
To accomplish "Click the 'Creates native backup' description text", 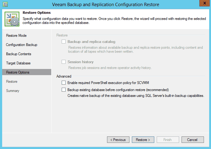I will [136, 96].
